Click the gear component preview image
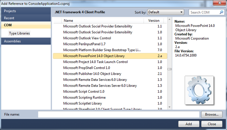This screenshot has height=130, width=227. coord(199,90)
